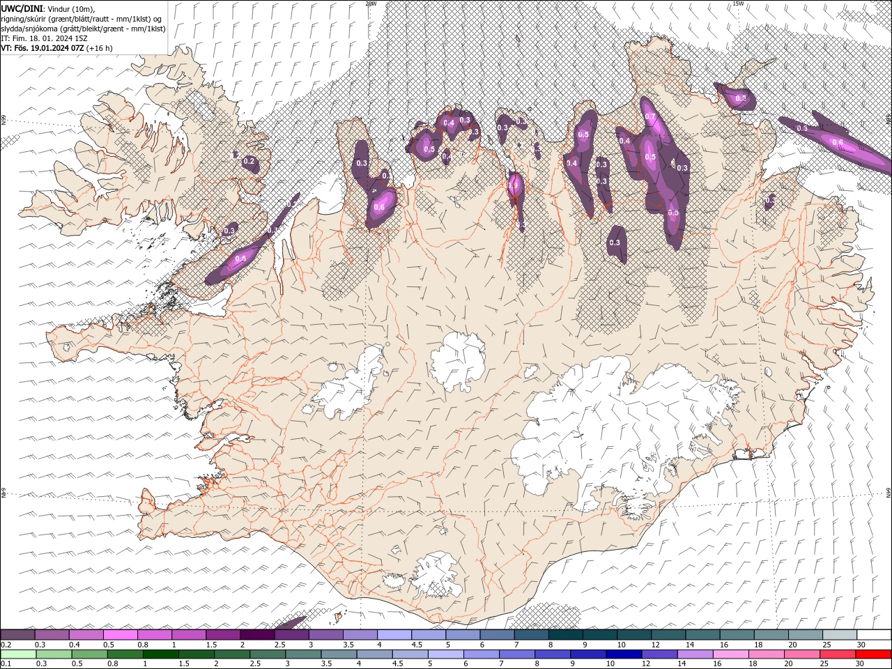Pick darkest purple 2 swatch in snow scale
The height and width of the screenshot is (669, 892).
tap(257, 635)
